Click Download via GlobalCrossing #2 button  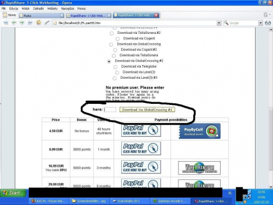[147, 110]
